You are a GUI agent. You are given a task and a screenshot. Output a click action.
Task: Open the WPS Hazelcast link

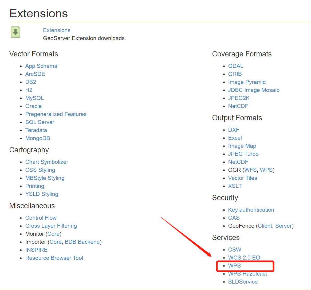click(x=247, y=274)
